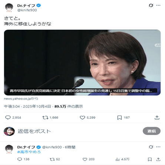This screenshot has width=165, height=165.
Task: Bookmark the #高市やめろ reply tweet
Action: (150, 159)
